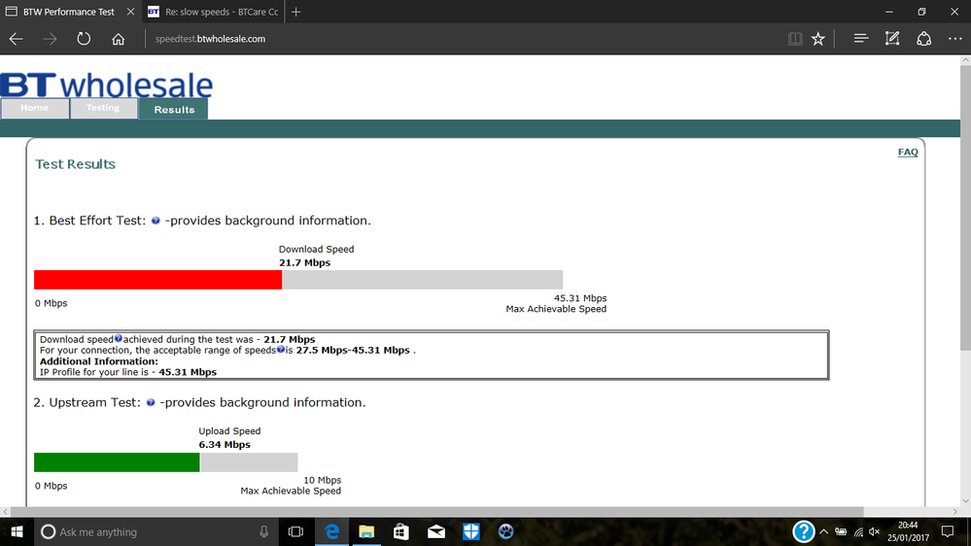Open Windows Defender shield icon
The height and width of the screenshot is (546, 971).
tap(470, 531)
